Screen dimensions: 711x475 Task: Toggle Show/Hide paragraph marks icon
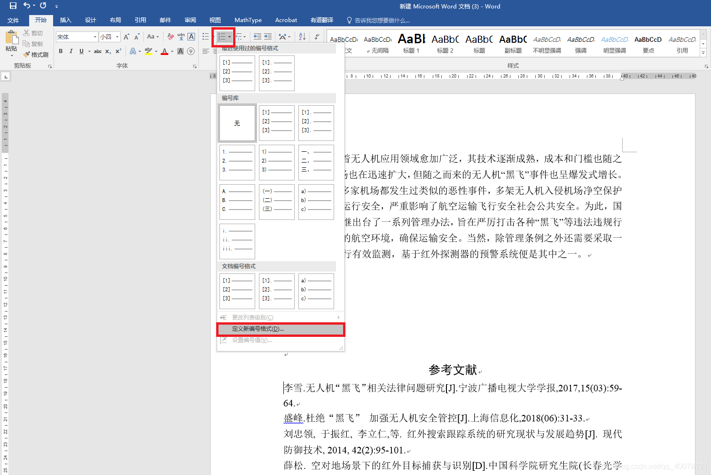coord(317,37)
